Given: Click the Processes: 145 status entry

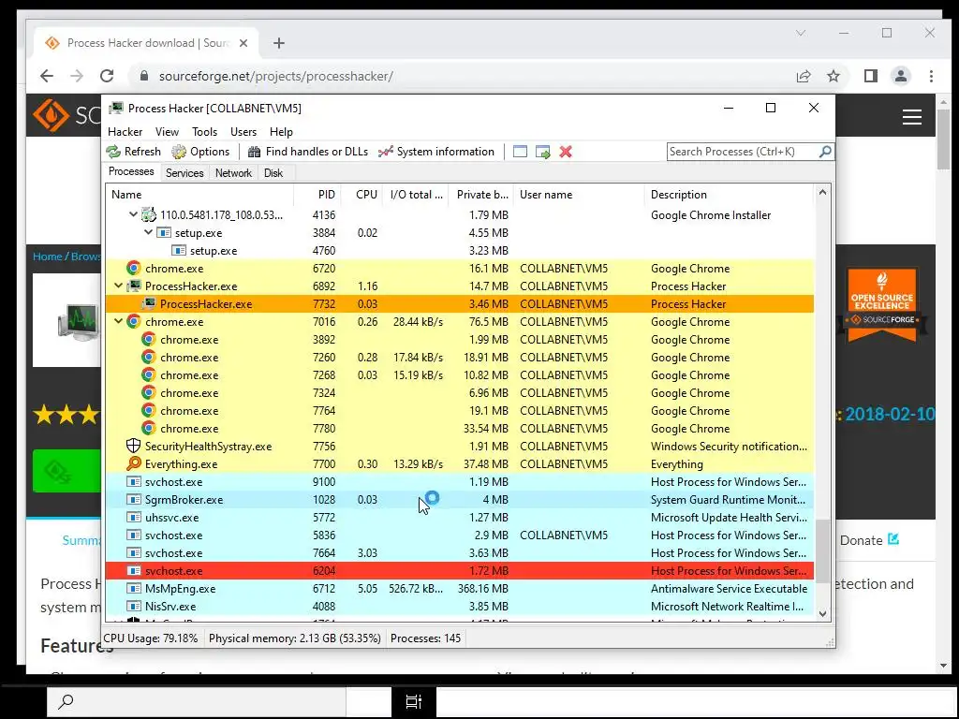Looking at the screenshot, I should tap(426, 638).
